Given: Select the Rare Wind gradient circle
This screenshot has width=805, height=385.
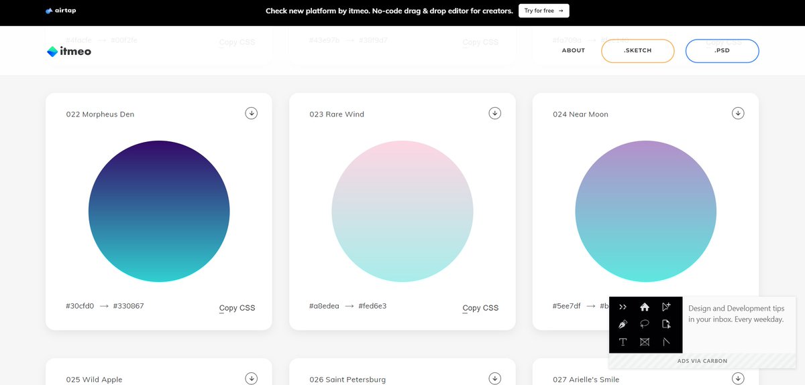Looking at the screenshot, I should pos(402,211).
